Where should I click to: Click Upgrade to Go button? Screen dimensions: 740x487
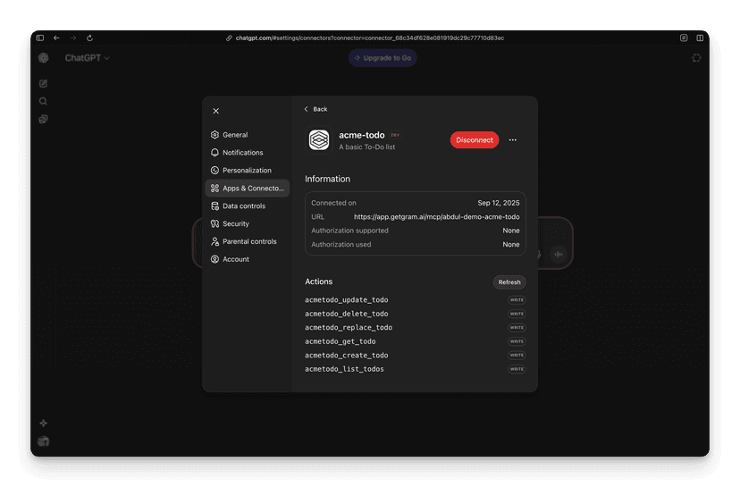pyautogui.click(x=383, y=58)
